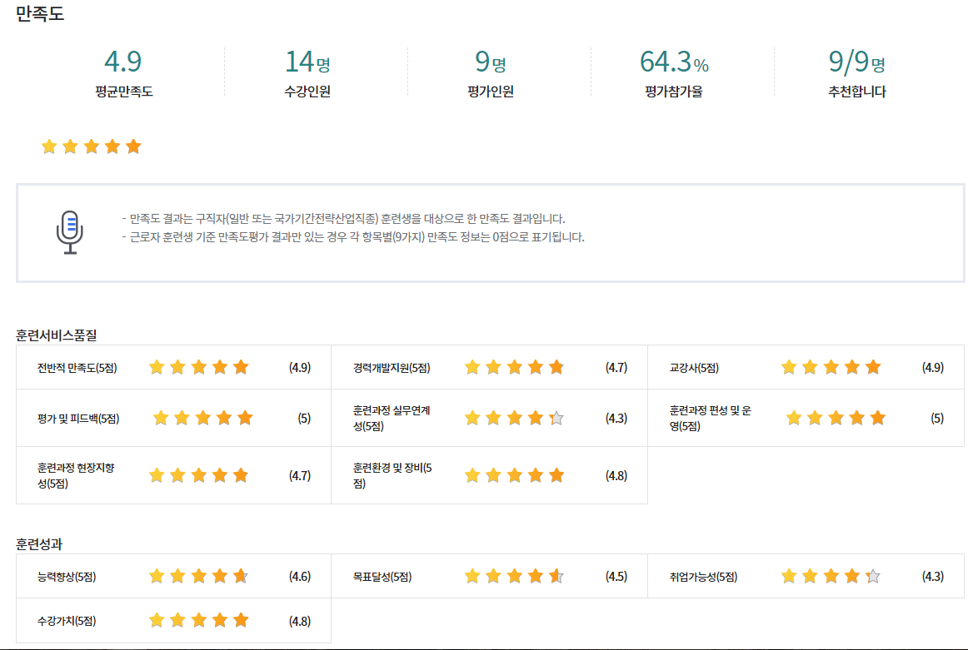Click the 훈련환경 및 장비(5점) label
Screen dimensions: 968x650
(392, 475)
